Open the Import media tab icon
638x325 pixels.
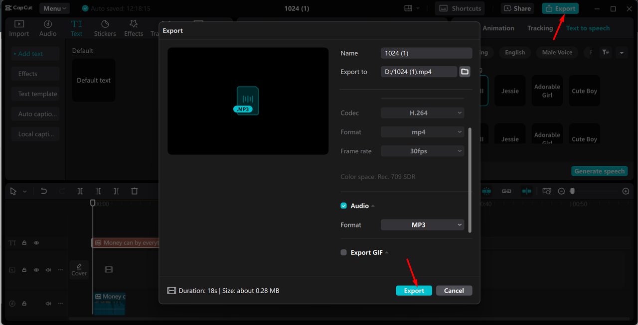pyautogui.click(x=19, y=24)
